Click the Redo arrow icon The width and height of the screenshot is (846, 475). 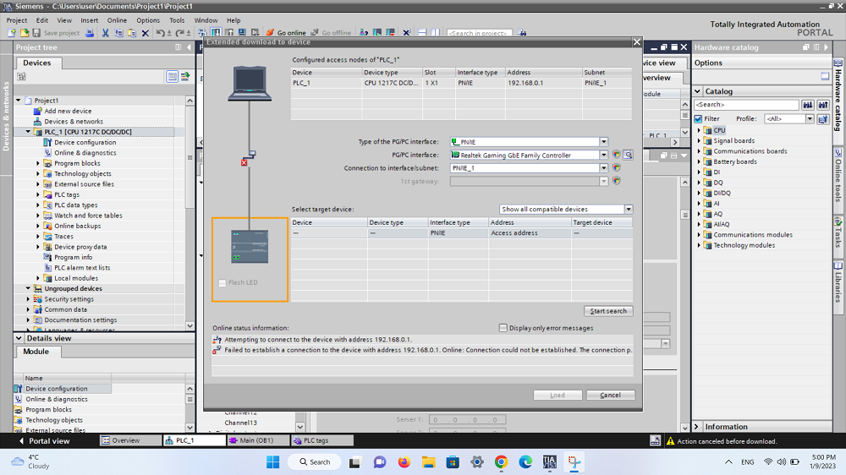[x=180, y=33]
